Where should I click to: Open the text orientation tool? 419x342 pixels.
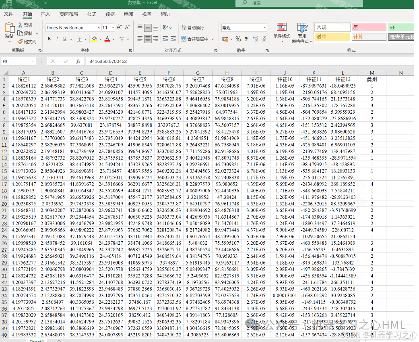click(x=166, y=27)
